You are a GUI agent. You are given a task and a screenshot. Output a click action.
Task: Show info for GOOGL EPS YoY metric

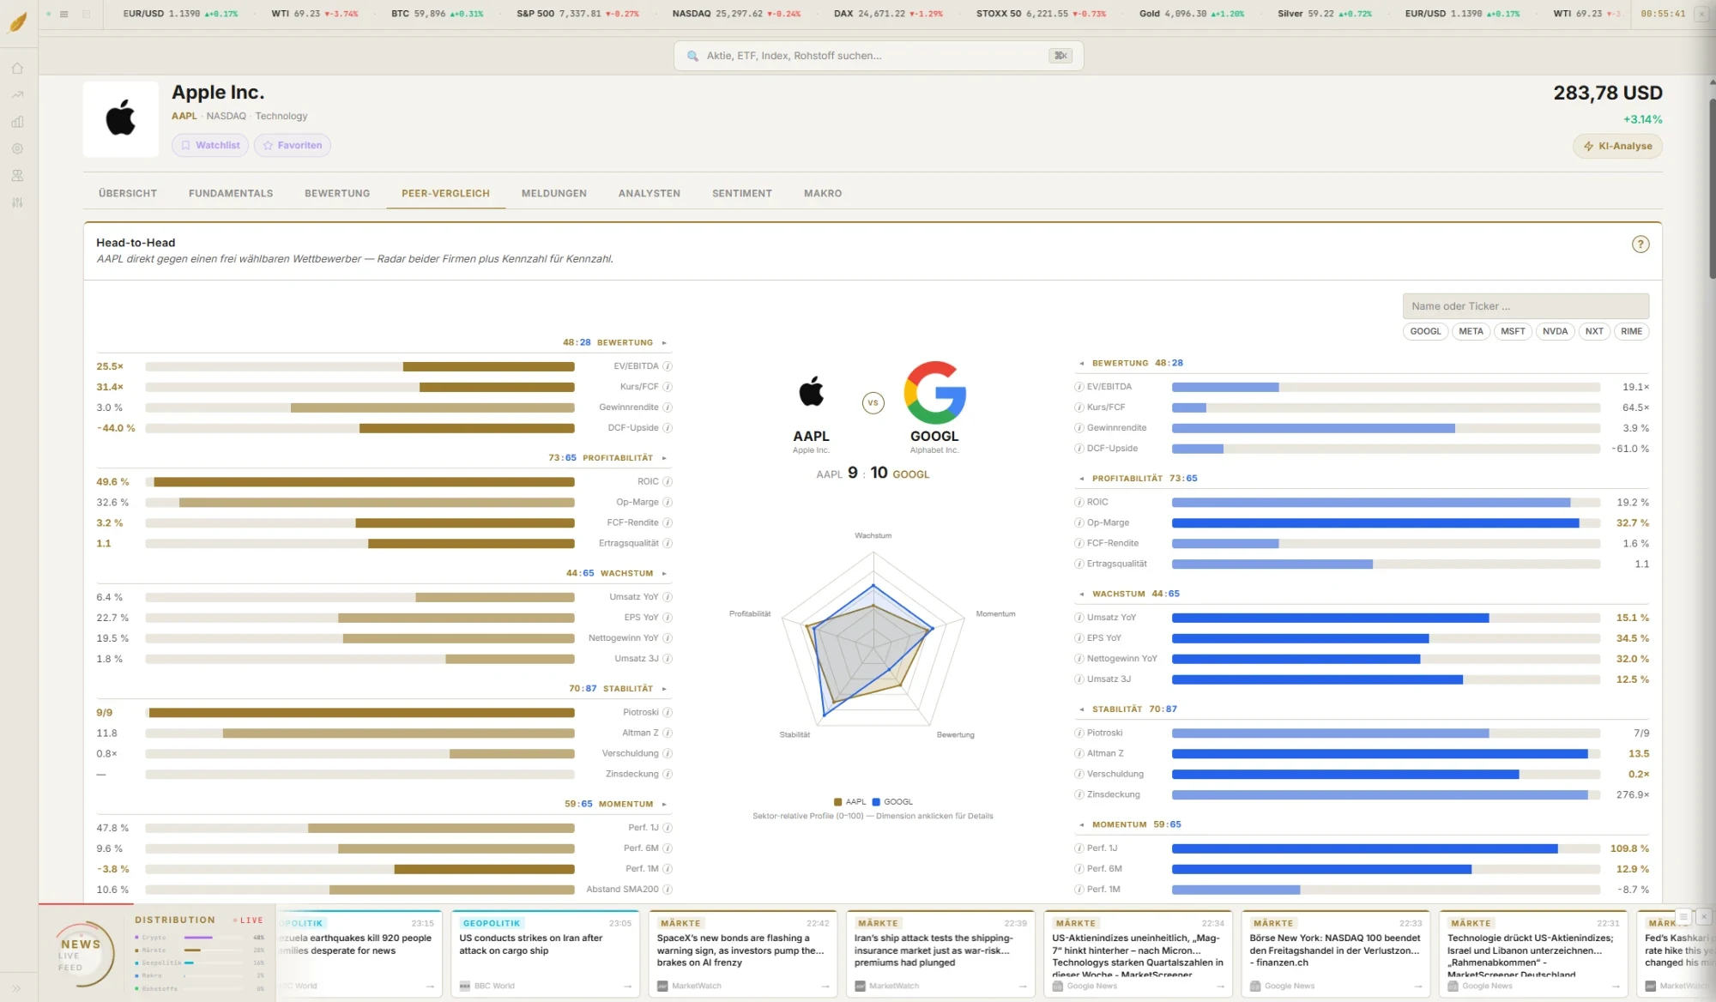[1079, 638]
